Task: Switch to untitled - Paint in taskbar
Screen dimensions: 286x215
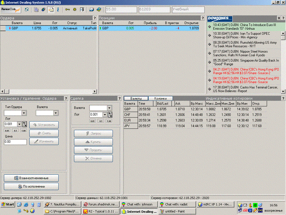Action: [x=177, y=211]
